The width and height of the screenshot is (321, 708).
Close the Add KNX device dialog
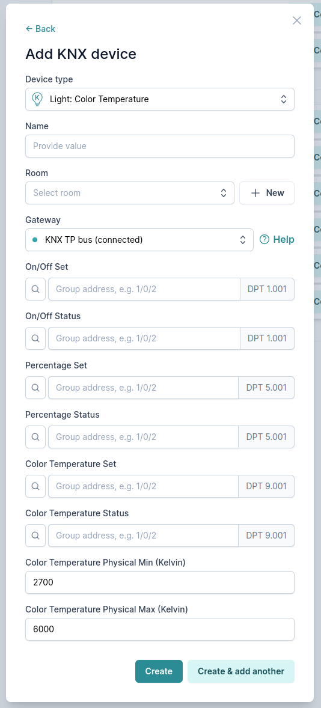[x=296, y=20]
